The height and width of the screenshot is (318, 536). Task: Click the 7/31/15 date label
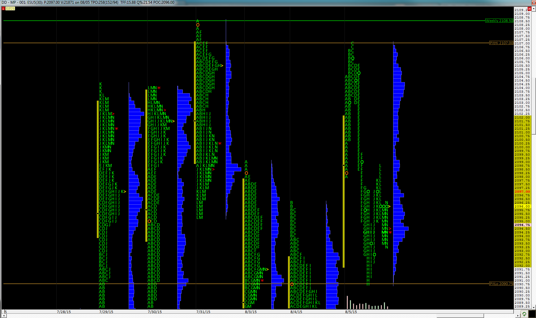click(x=203, y=312)
